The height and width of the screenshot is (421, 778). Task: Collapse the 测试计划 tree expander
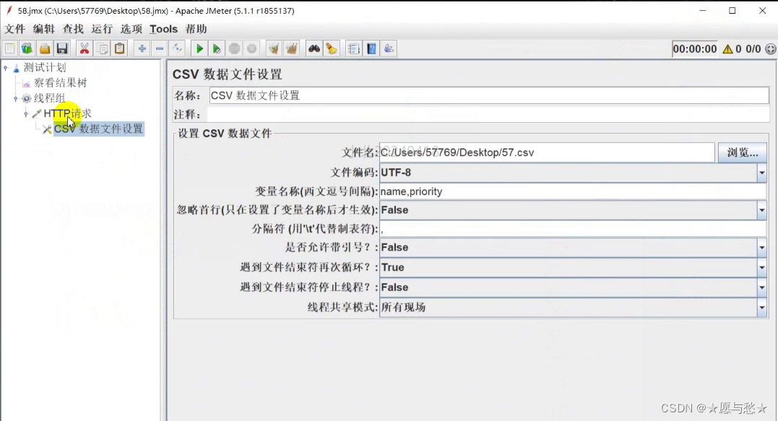(6, 68)
